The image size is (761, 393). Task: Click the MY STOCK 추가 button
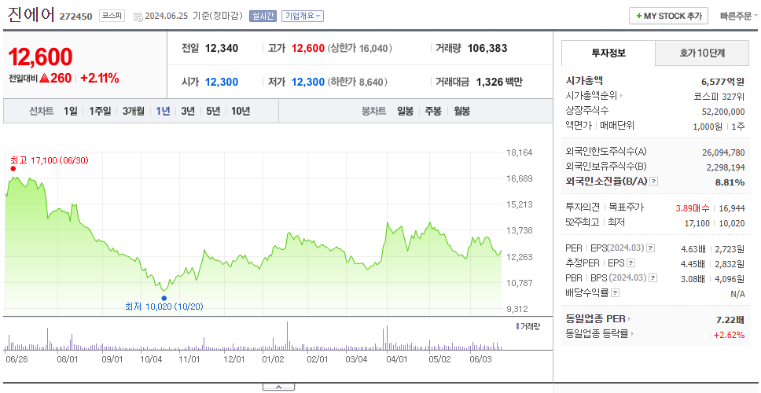[668, 16]
